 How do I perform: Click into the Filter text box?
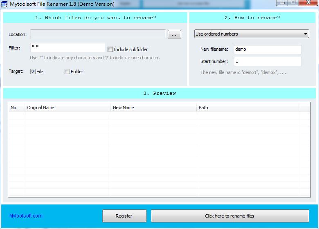67,47
